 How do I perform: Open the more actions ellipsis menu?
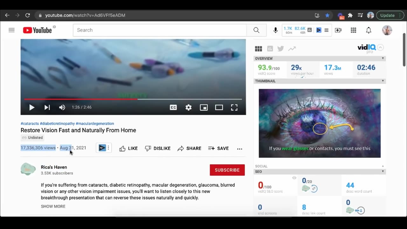click(x=240, y=149)
